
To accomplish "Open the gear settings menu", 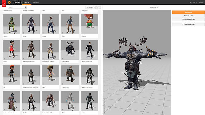I will point(98,7).
